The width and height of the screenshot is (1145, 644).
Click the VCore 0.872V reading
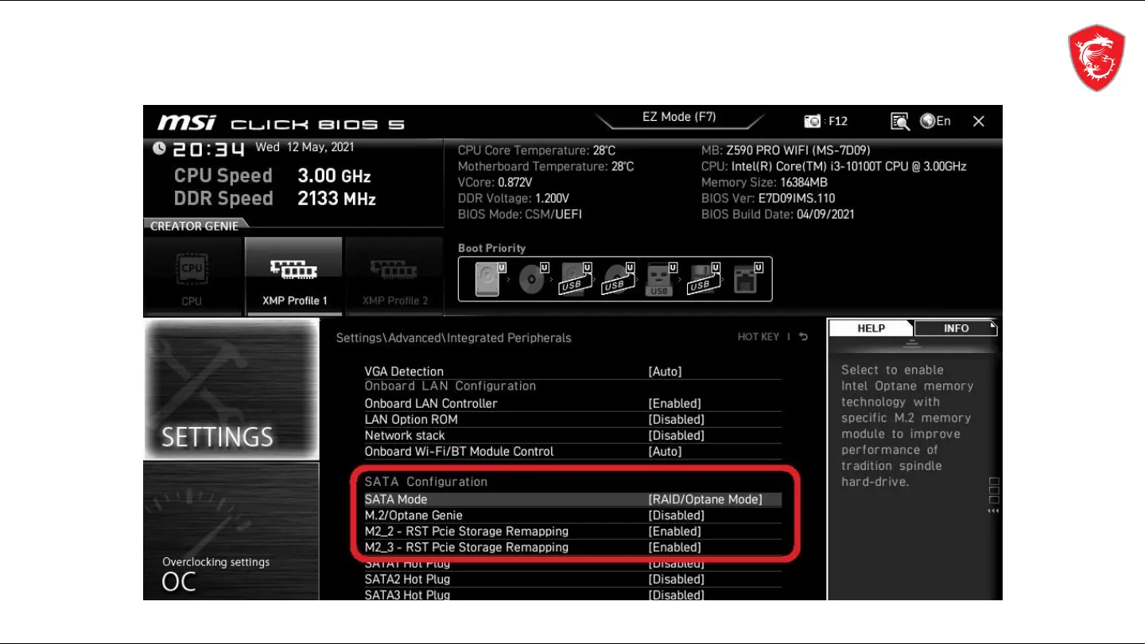click(495, 182)
